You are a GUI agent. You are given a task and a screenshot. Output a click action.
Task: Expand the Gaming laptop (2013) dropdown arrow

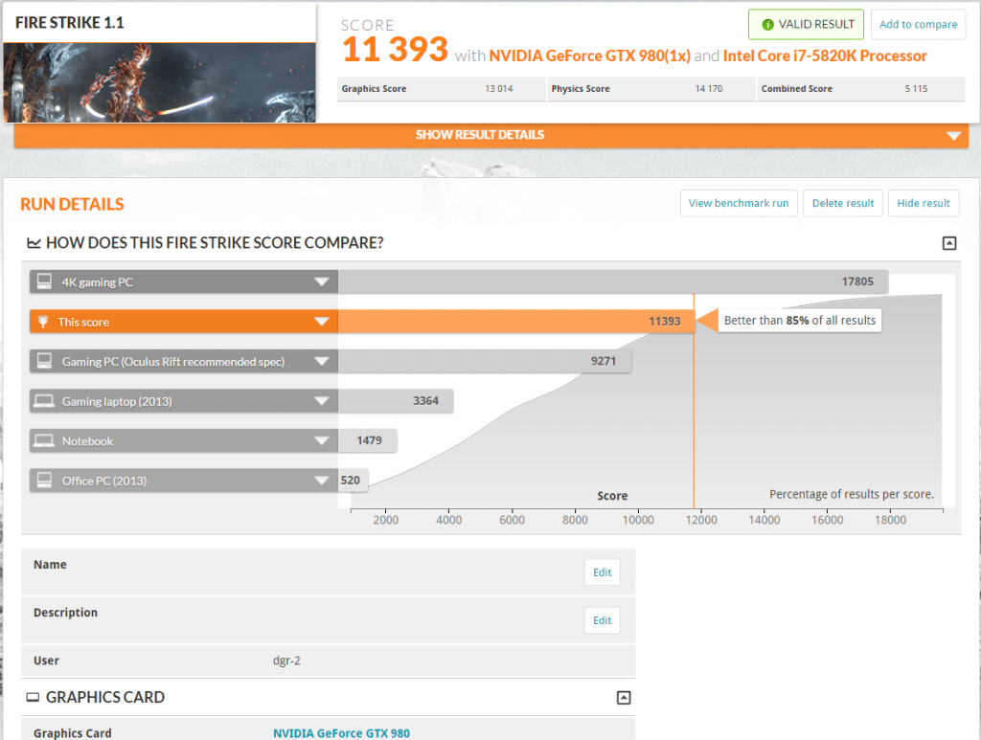322,400
